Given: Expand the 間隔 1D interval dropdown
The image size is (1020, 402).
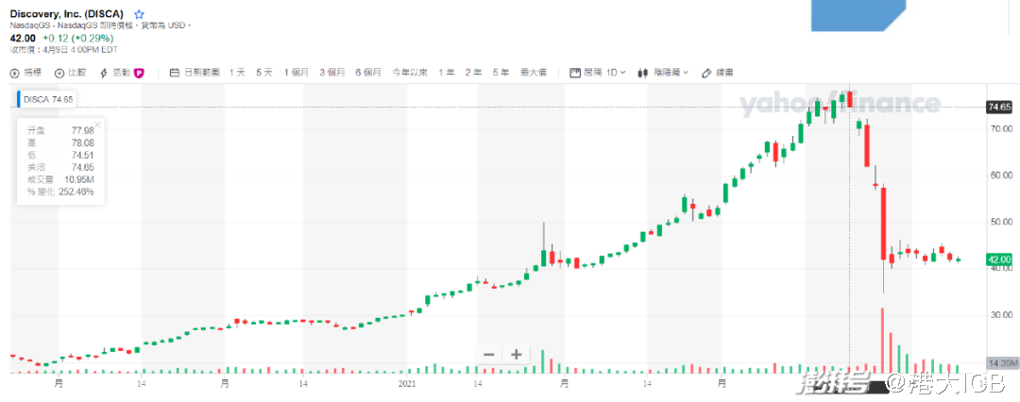Looking at the screenshot, I should tap(597, 73).
